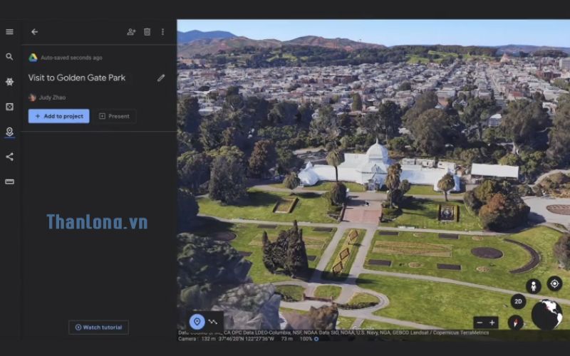
Task: Click the Share icon in sidebar
Action: (9, 157)
